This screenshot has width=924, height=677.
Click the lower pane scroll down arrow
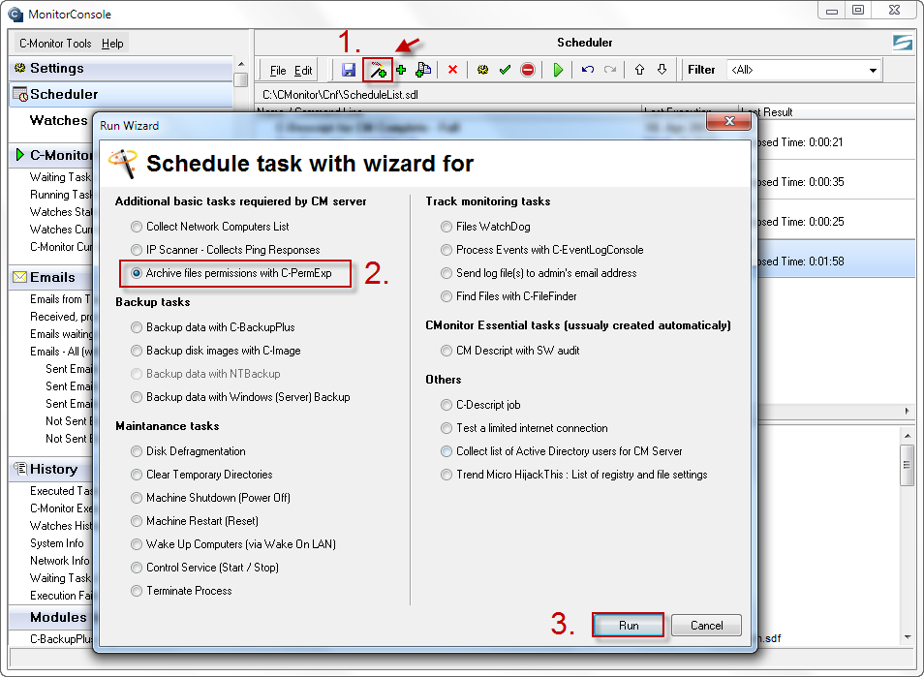coord(907,637)
